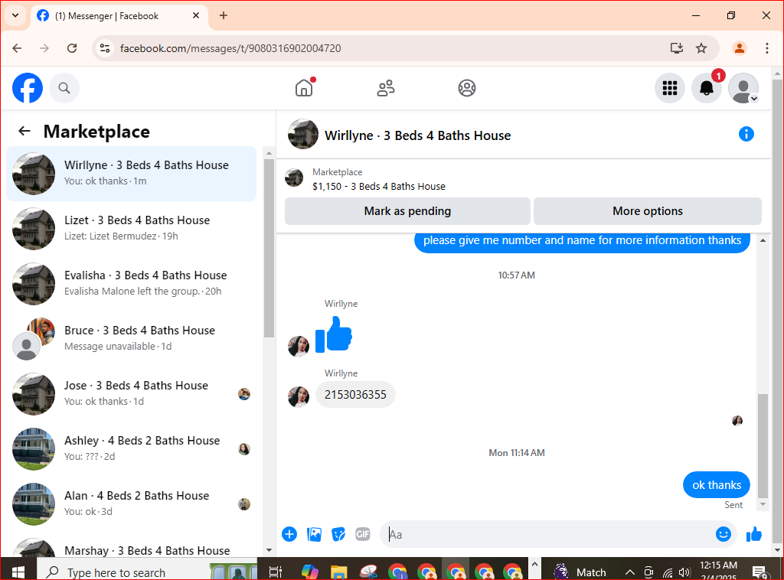Close the Messenger | Facebook tab
784x580 pixels.
196,15
